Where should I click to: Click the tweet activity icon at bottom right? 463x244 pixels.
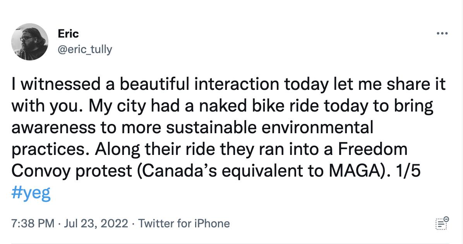pyautogui.click(x=442, y=223)
